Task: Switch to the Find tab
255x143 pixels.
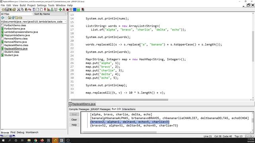Action: click(13, 132)
